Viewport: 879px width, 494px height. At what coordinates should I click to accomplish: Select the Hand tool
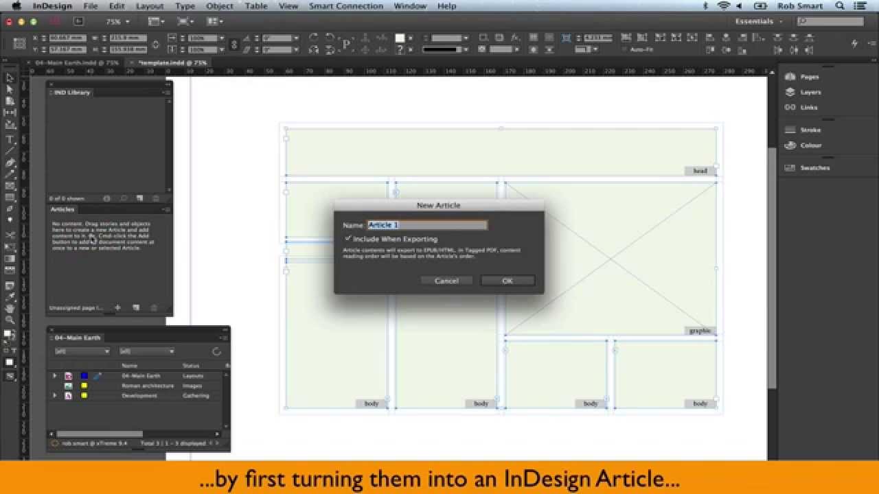(x=10, y=309)
